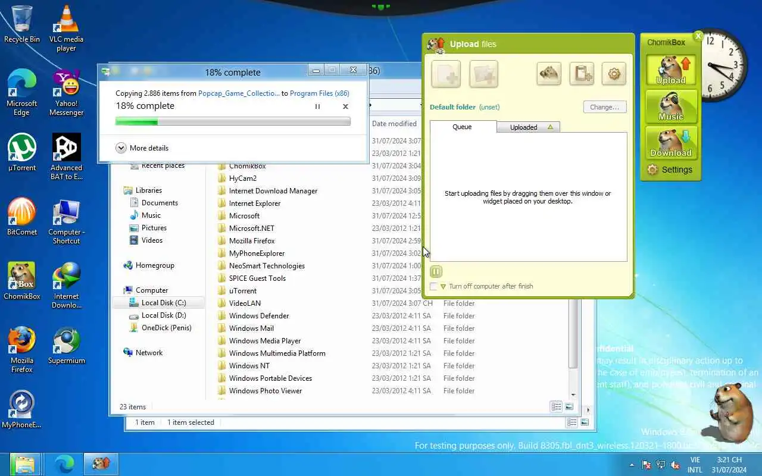Select the SPICE Guest Tools folder
This screenshot has height=476, width=762.
pos(251,278)
